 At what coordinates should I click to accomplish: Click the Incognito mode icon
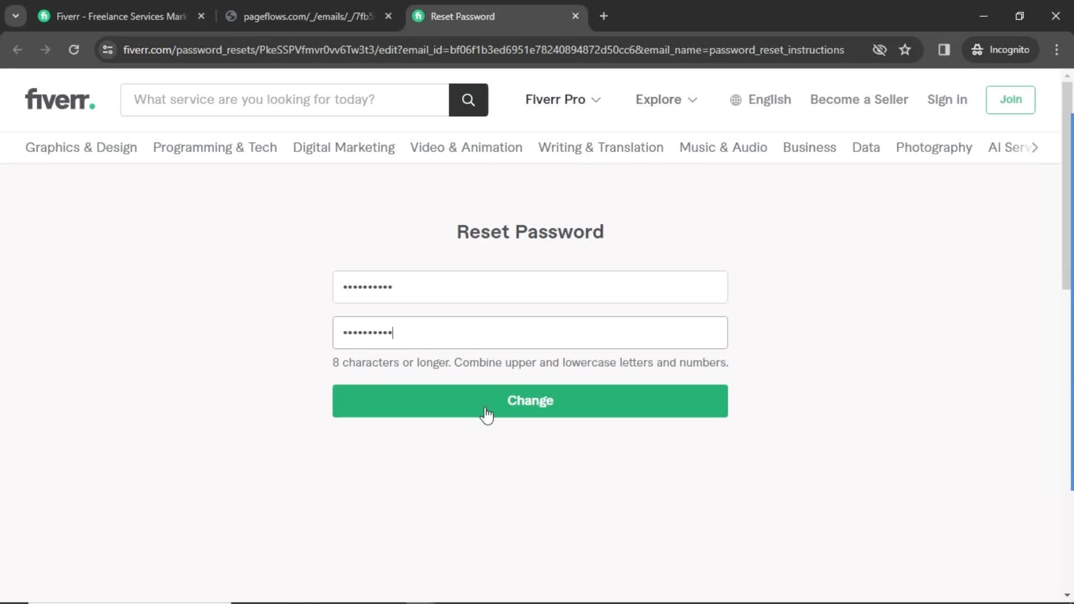pos(976,49)
